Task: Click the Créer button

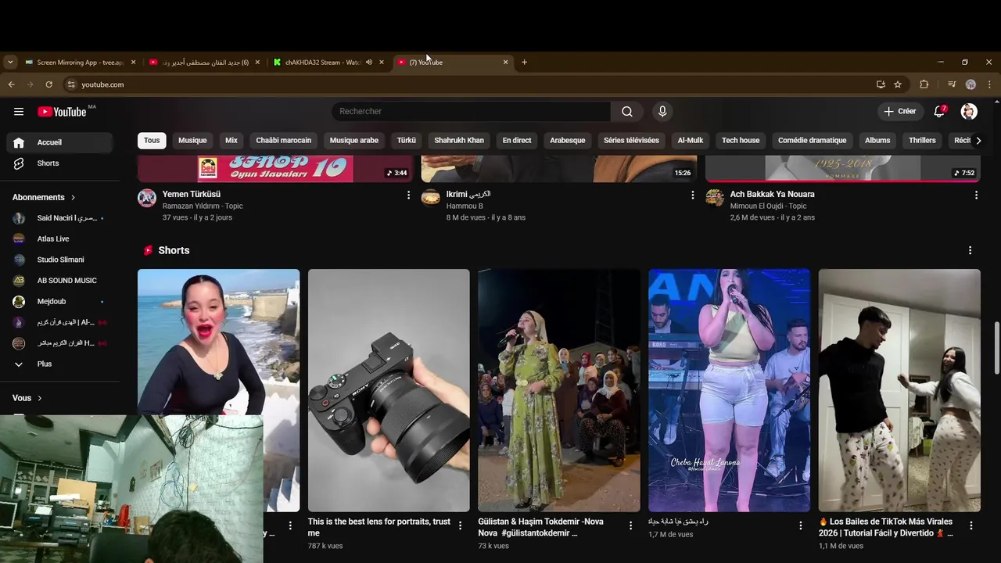Action: (900, 112)
